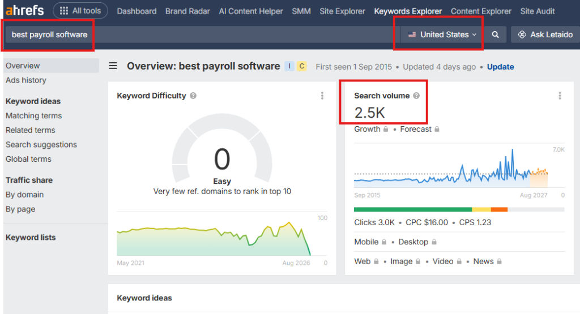
Task: Click the CPC $16.00 value
Action: 427,223
